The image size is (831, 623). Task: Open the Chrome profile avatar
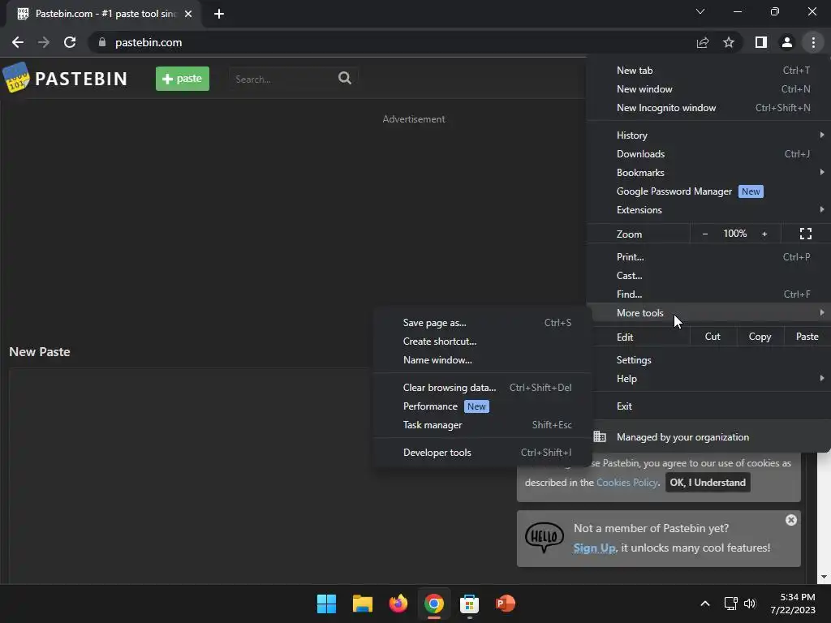(x=787, y=42)
